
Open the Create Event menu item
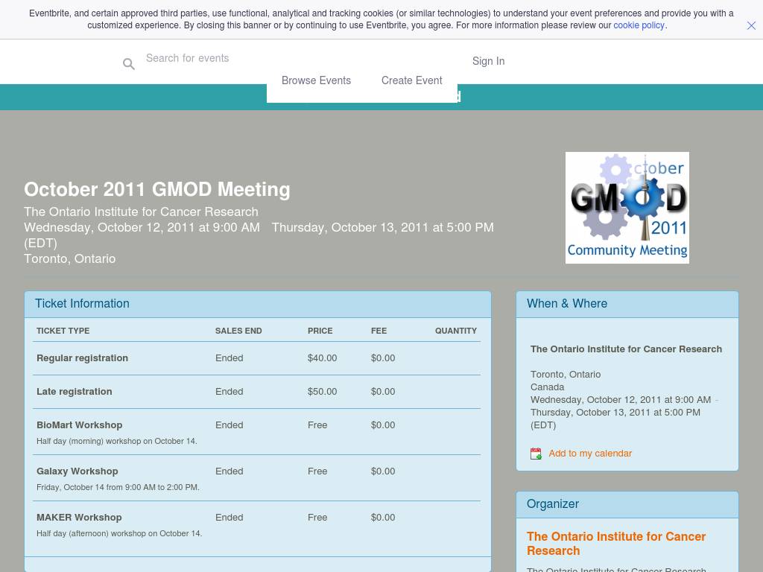click(x=411, y=80)
